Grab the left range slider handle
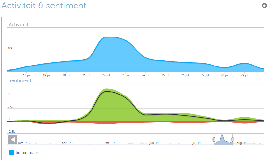 click(x=214, y=139)
